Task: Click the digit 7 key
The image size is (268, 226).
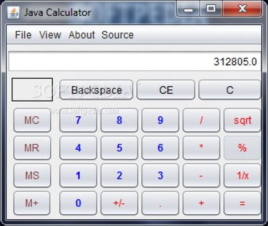Action: click(78, 120)
